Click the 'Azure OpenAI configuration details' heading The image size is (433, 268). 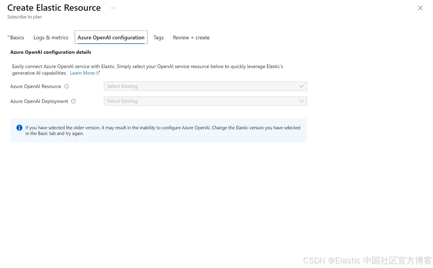coord(51,52)
